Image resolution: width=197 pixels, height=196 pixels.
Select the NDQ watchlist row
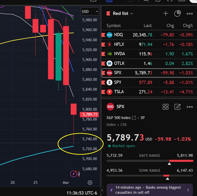(x=149, y=35)
